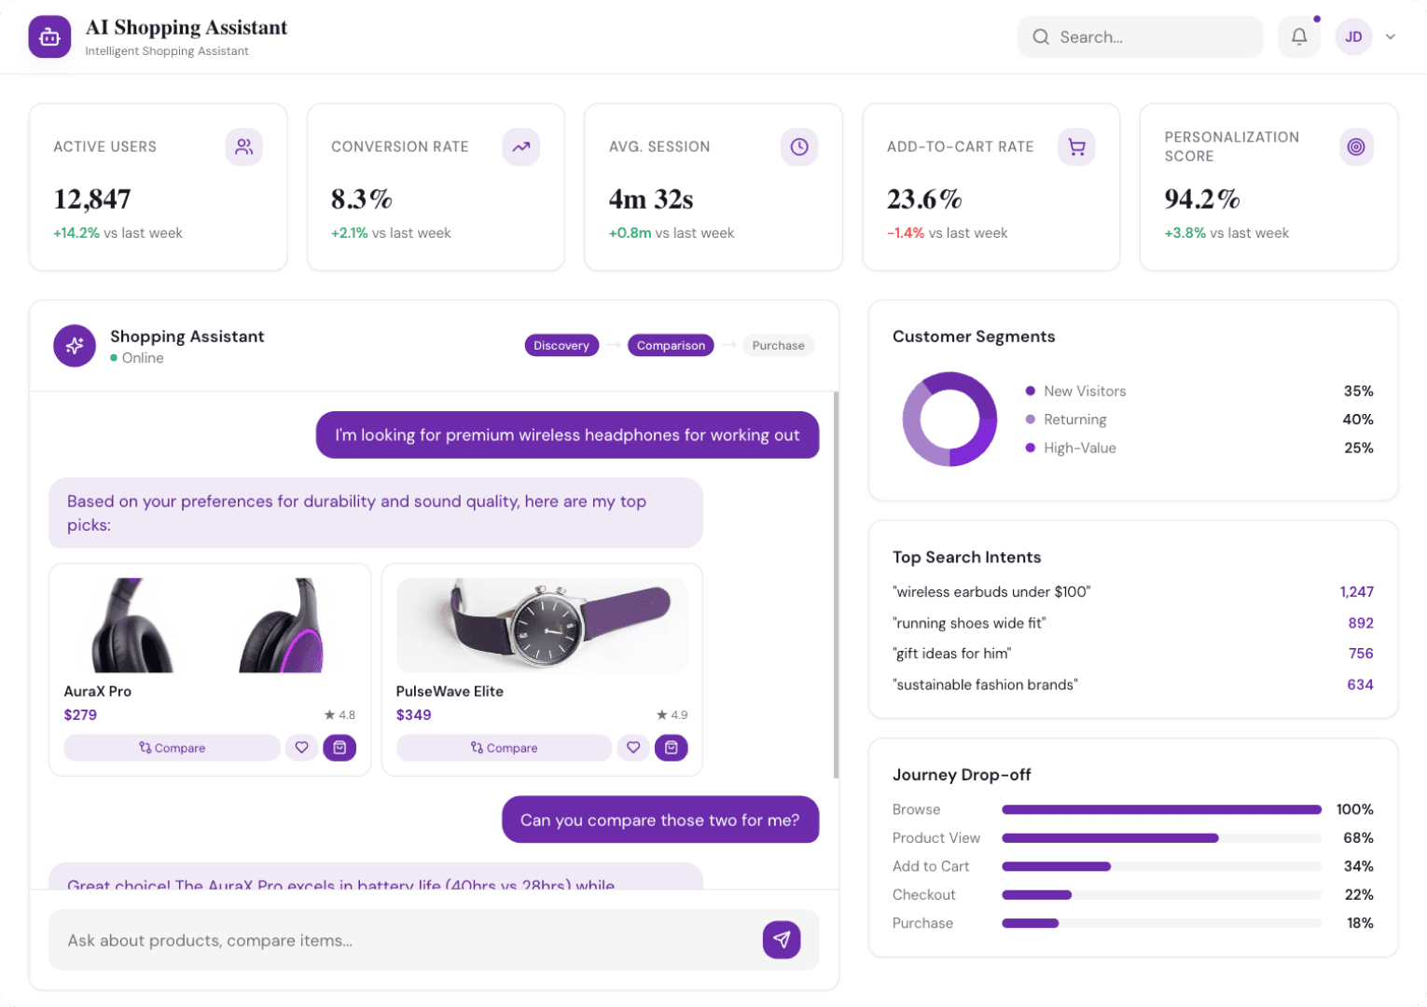Add AuraX Pro to cart
Viewport: 1427px width, 1007px height.
pyautogui.click(x=339, y=747)
